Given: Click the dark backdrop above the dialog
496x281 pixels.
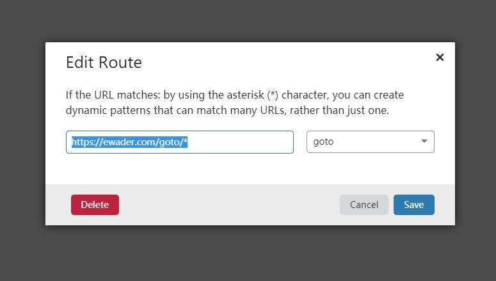Looking at the screenshot, I should [248, 20].
